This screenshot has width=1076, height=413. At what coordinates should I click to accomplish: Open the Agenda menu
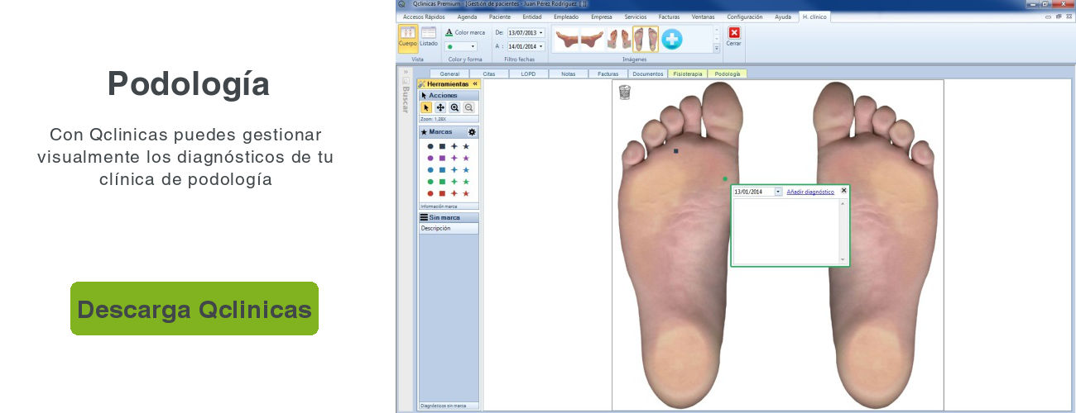pos(467,17)
